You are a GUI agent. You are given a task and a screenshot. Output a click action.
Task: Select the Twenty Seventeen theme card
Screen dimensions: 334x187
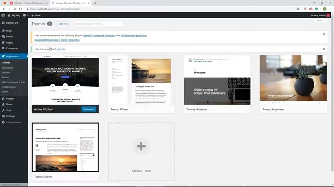(293, 84)
